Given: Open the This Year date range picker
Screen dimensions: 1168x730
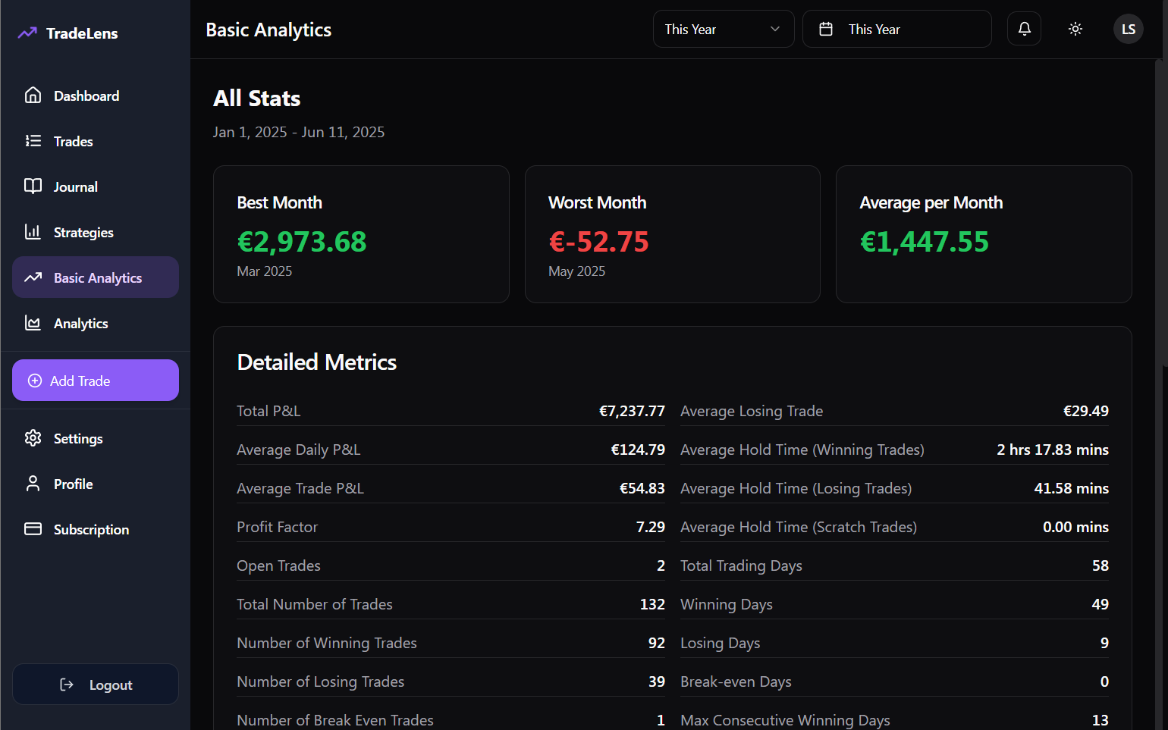Looking at the screenshot, I should [x=897, y=29].
